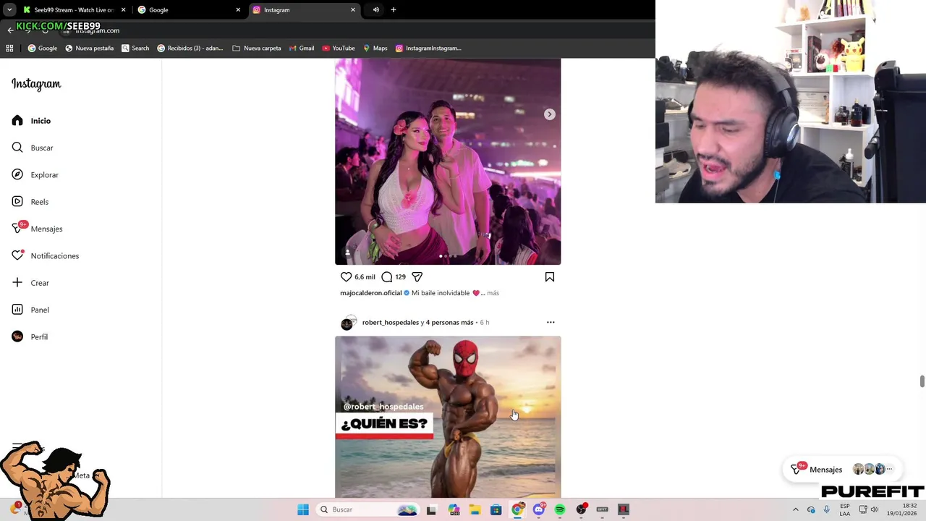This screenshot has width=926, height=521.
Task: Expand caption with 'más' link
Action: (493, 293)
